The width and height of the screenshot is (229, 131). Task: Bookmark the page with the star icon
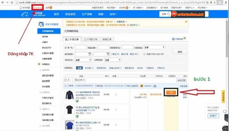click(214, 3)
